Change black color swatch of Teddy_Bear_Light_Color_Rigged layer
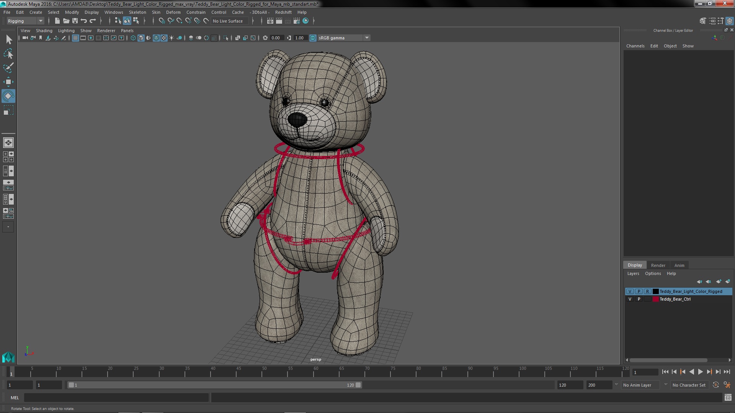 click(656, 291)
